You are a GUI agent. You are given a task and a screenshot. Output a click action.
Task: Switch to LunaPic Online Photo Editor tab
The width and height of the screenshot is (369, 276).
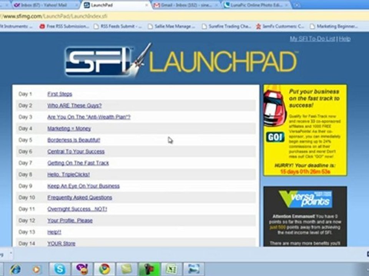(x=256, y=5)
